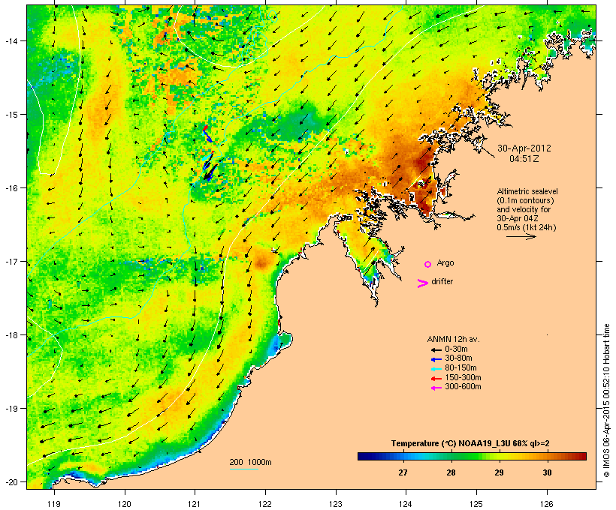Click the longitude axis label 123
The height and width of the screenshot is (510, 616).
tap(336, 504)
